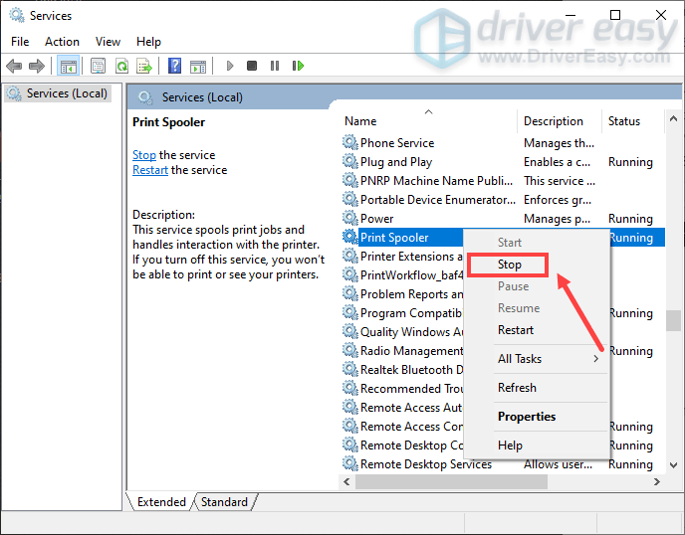The image size is (685, 535).
Task: Switch to the Extended tab
Action: click(161, 502)
